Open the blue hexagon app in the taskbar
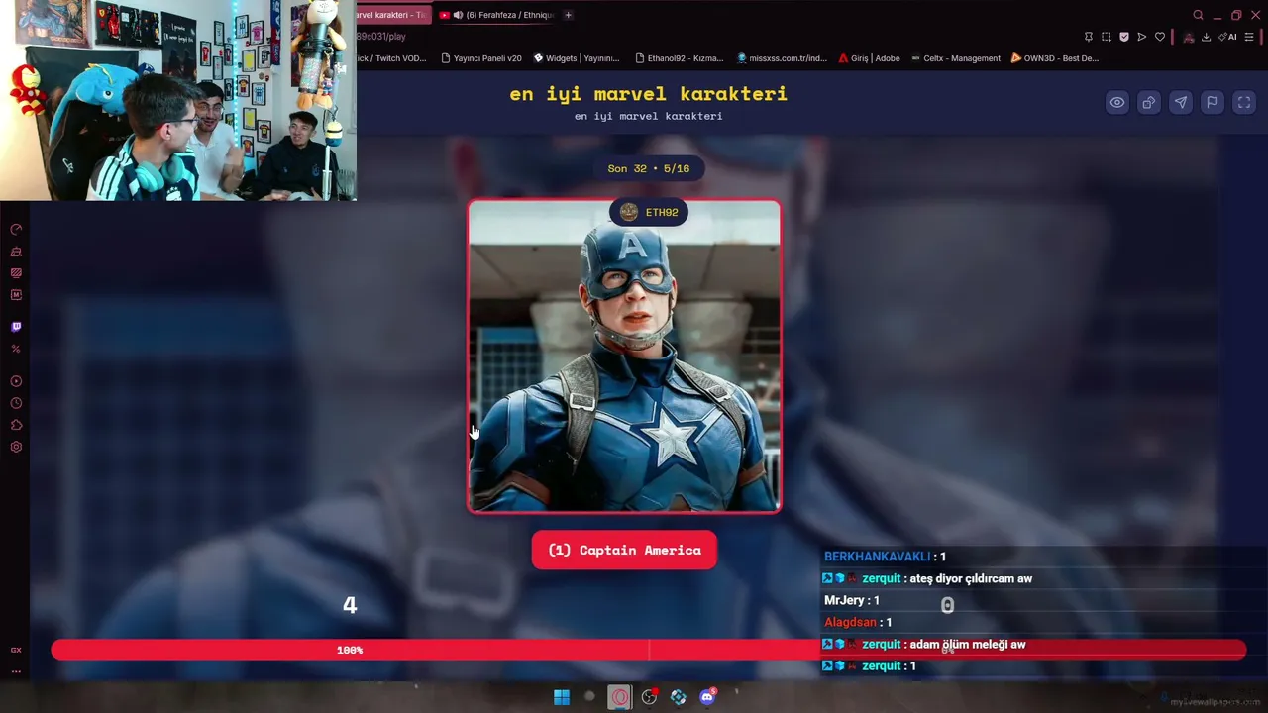1268x713 pixels. [678, 697]
